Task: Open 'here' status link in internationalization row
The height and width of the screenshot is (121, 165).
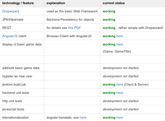Action: 120,117
